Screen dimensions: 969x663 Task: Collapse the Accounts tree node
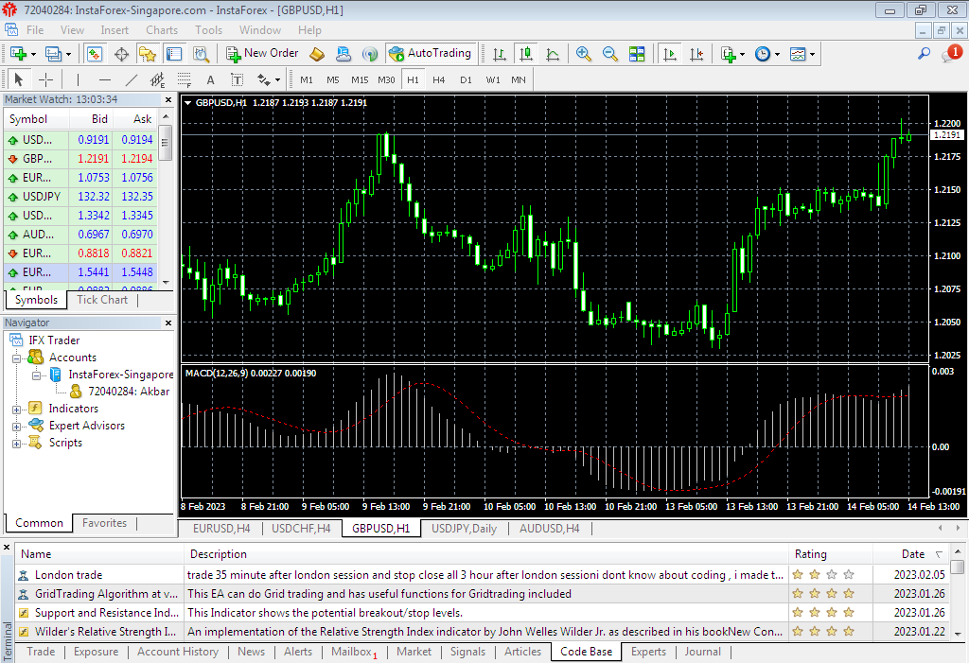click(17, 358)
